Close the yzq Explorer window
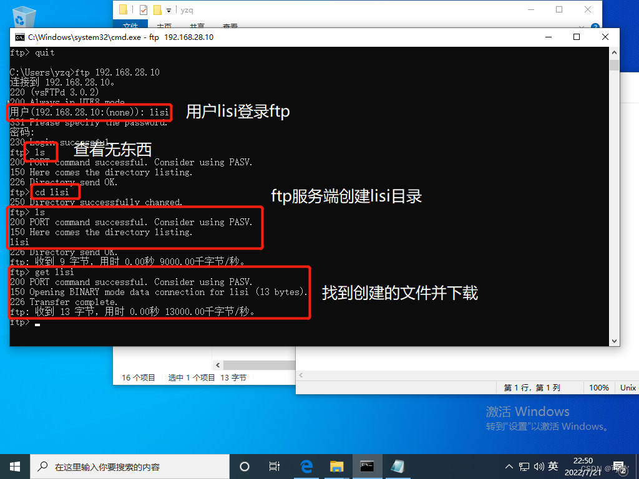The height and width of the screenshot is (479, 639). (588, 9)
